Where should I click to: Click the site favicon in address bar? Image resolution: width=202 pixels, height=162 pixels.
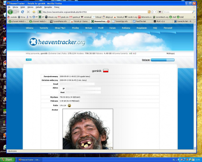point(40,12)
